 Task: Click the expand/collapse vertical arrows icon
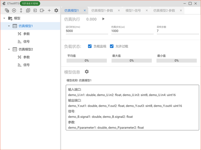tap(21, 10)
